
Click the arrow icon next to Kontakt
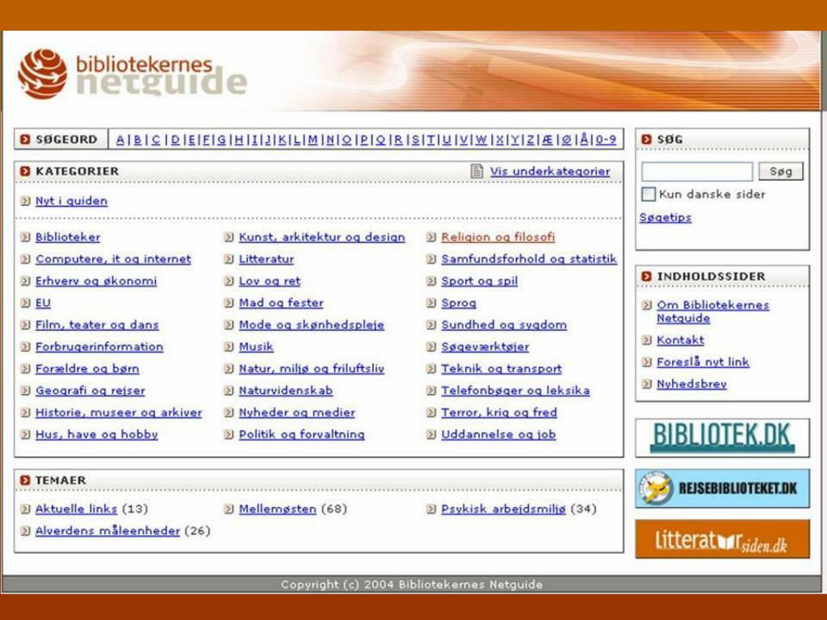[x=647, y=341]
